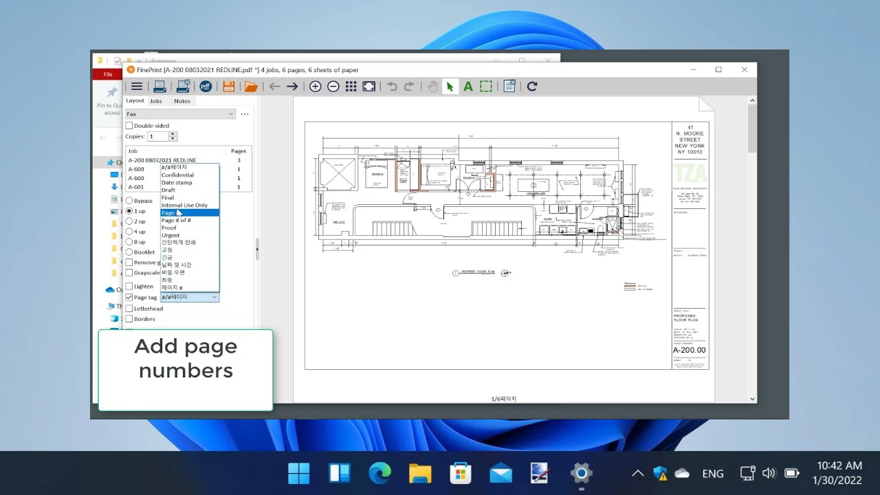
Task: Click the three-dots button next to Fax
Action: 245,114
